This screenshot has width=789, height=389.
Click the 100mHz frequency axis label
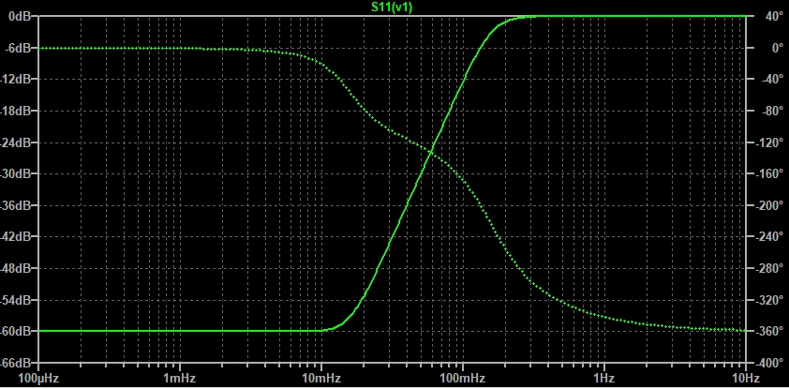pyautogui.click(x=464, y=379)
